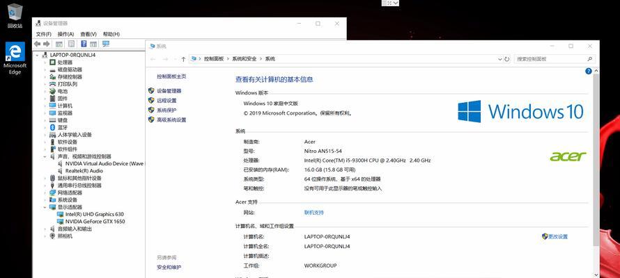Click the magnifier icon in the control panel search
This screenshot has height=278, width=620.
coord(589,59)
